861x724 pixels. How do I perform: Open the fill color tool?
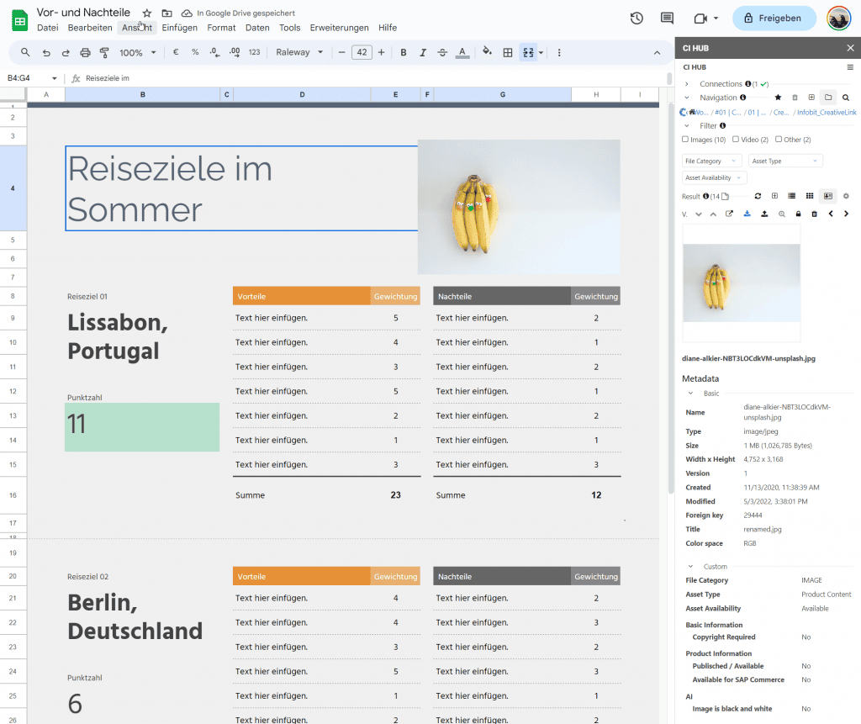(487, 52)
